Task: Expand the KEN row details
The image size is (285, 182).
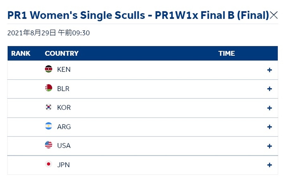Action: (269, 70)
